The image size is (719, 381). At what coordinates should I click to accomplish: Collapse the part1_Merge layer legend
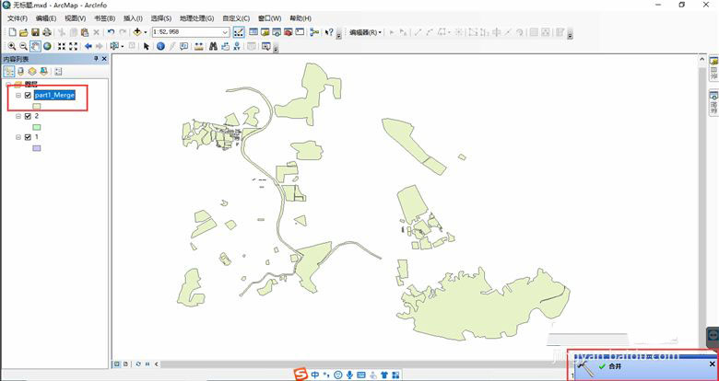tap(18, 96)
